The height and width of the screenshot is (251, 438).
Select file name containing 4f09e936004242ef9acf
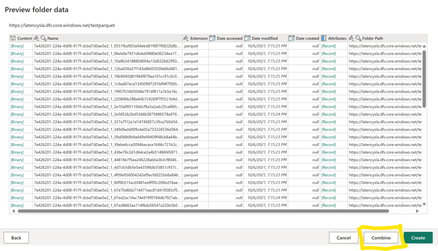(x=107, y=175)
